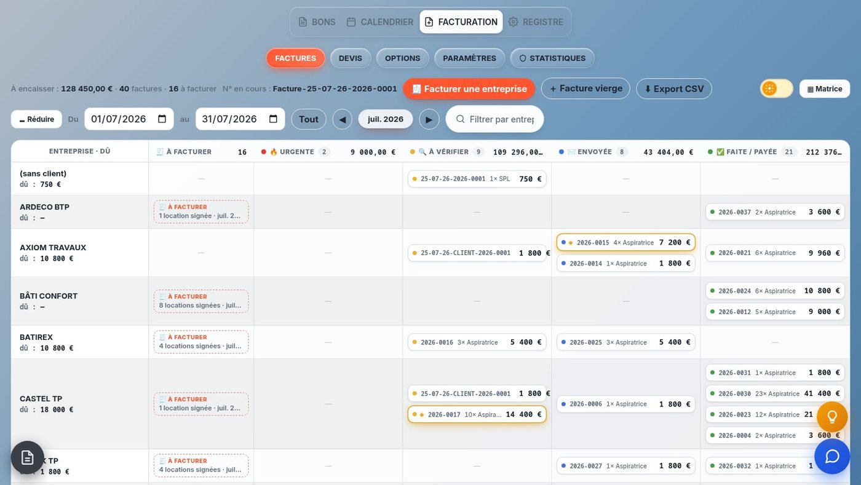The width and height of the screenshot is (861, 485).
Task: Select the FACTURATION tab
Action: [x=461, y=22]
